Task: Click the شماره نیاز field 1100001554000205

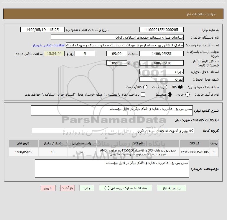Action: 162,30
